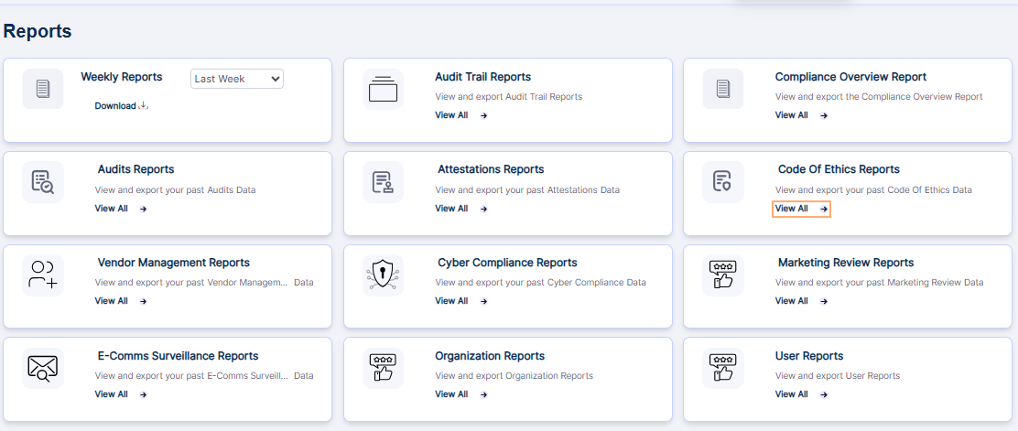Viewport: 1018px width, 431px height.
Task: Click the Organization Reports thumbs-up icon
Action: (383, 368)
